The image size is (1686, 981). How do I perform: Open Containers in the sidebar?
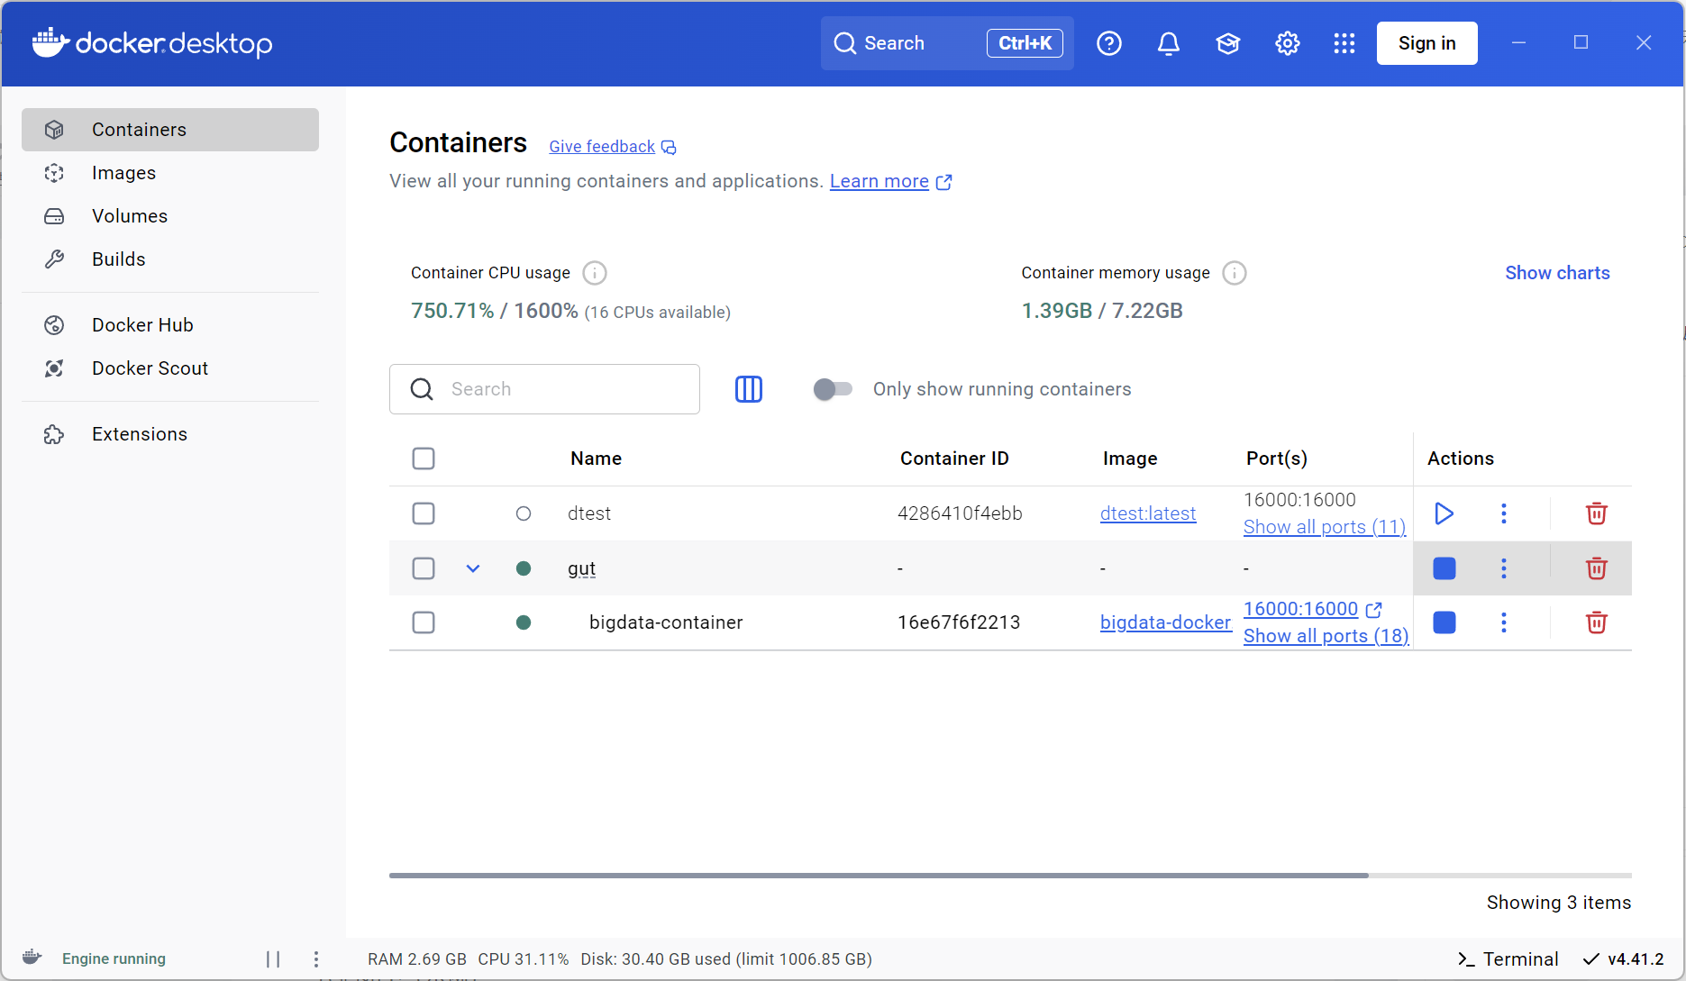[x=170, y=130]
